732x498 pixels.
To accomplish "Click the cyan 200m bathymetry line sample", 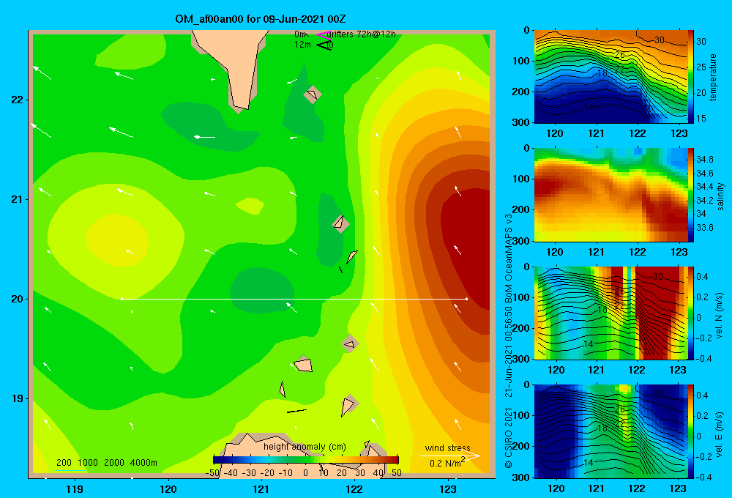I will click(x=70, y=470).
